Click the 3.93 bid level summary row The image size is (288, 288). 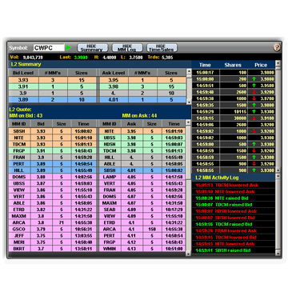53,80
